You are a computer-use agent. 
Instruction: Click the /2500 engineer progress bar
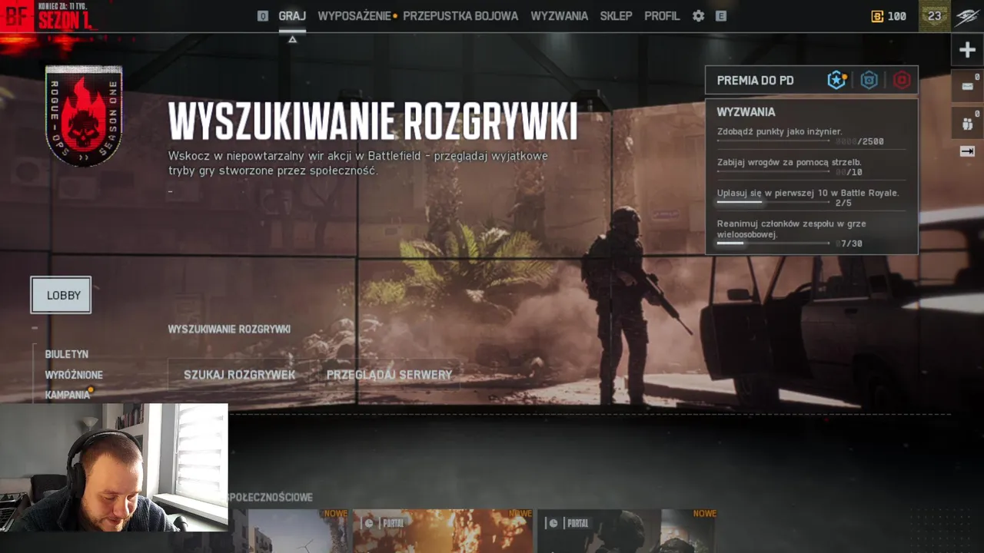coord(773,141)
